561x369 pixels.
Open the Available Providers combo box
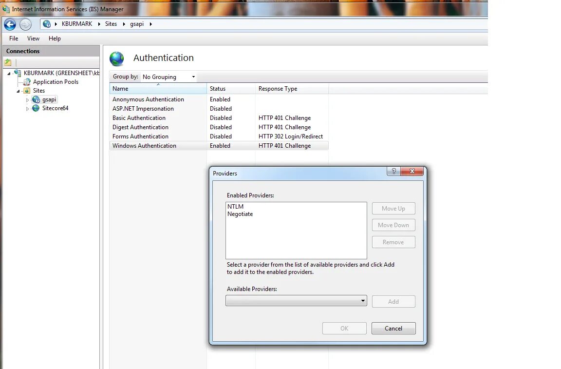[x=296, y=301]
